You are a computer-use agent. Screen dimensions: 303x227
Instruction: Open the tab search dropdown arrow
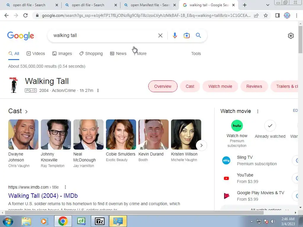pyautogui.click(x=267, y=5)
